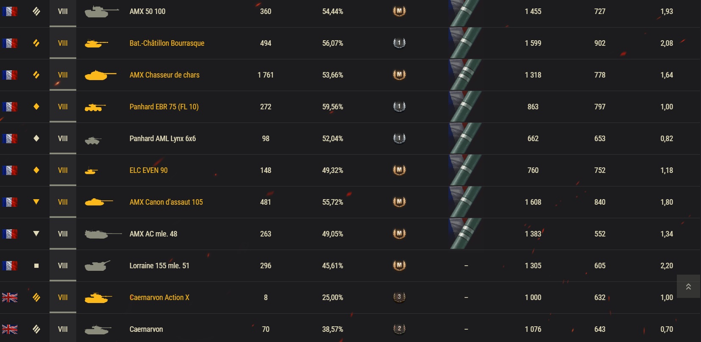Click the tank destroyer triangle icon for AMX AC mle. 48
Viewport: 701px width, 342px height.
point(36,234)
